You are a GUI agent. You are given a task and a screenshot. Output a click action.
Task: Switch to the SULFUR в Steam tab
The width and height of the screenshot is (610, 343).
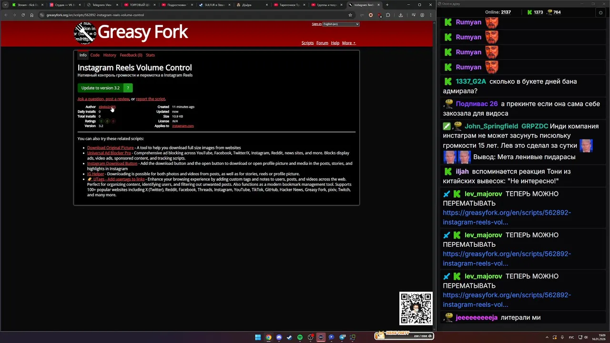(214, 5)
